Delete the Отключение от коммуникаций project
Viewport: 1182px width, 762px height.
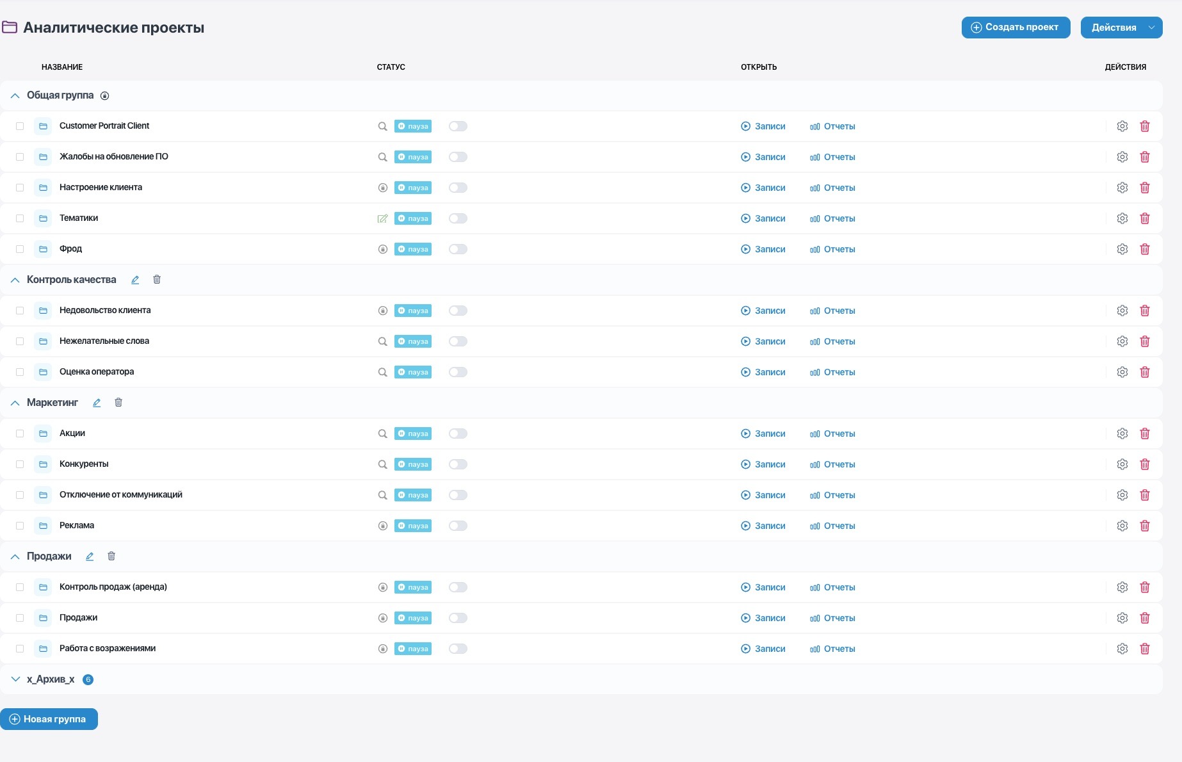pos(1145,495)
